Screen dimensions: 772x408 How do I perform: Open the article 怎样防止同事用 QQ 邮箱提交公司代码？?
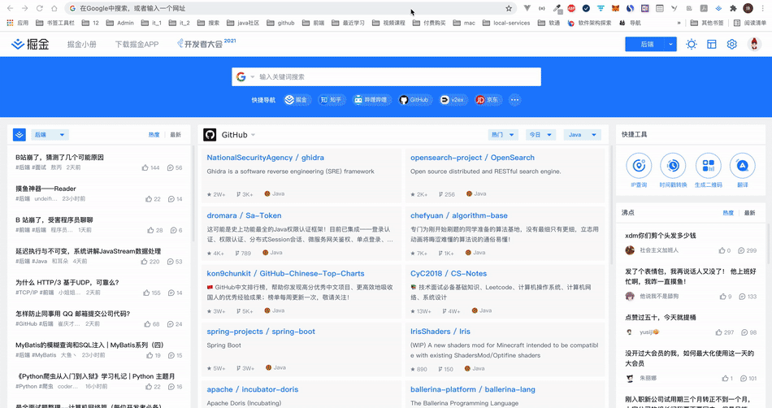[73, 314]
